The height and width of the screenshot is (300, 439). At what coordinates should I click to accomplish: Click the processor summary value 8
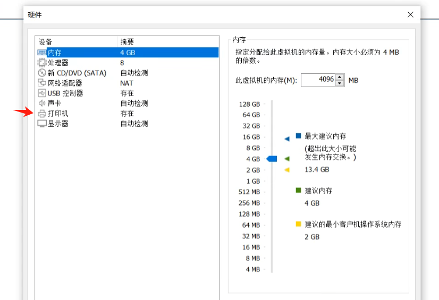point(122,63)
